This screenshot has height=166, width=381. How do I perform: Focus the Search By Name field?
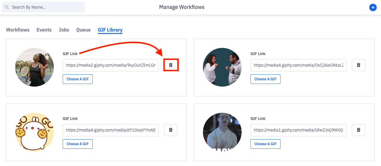click(46, 7)
